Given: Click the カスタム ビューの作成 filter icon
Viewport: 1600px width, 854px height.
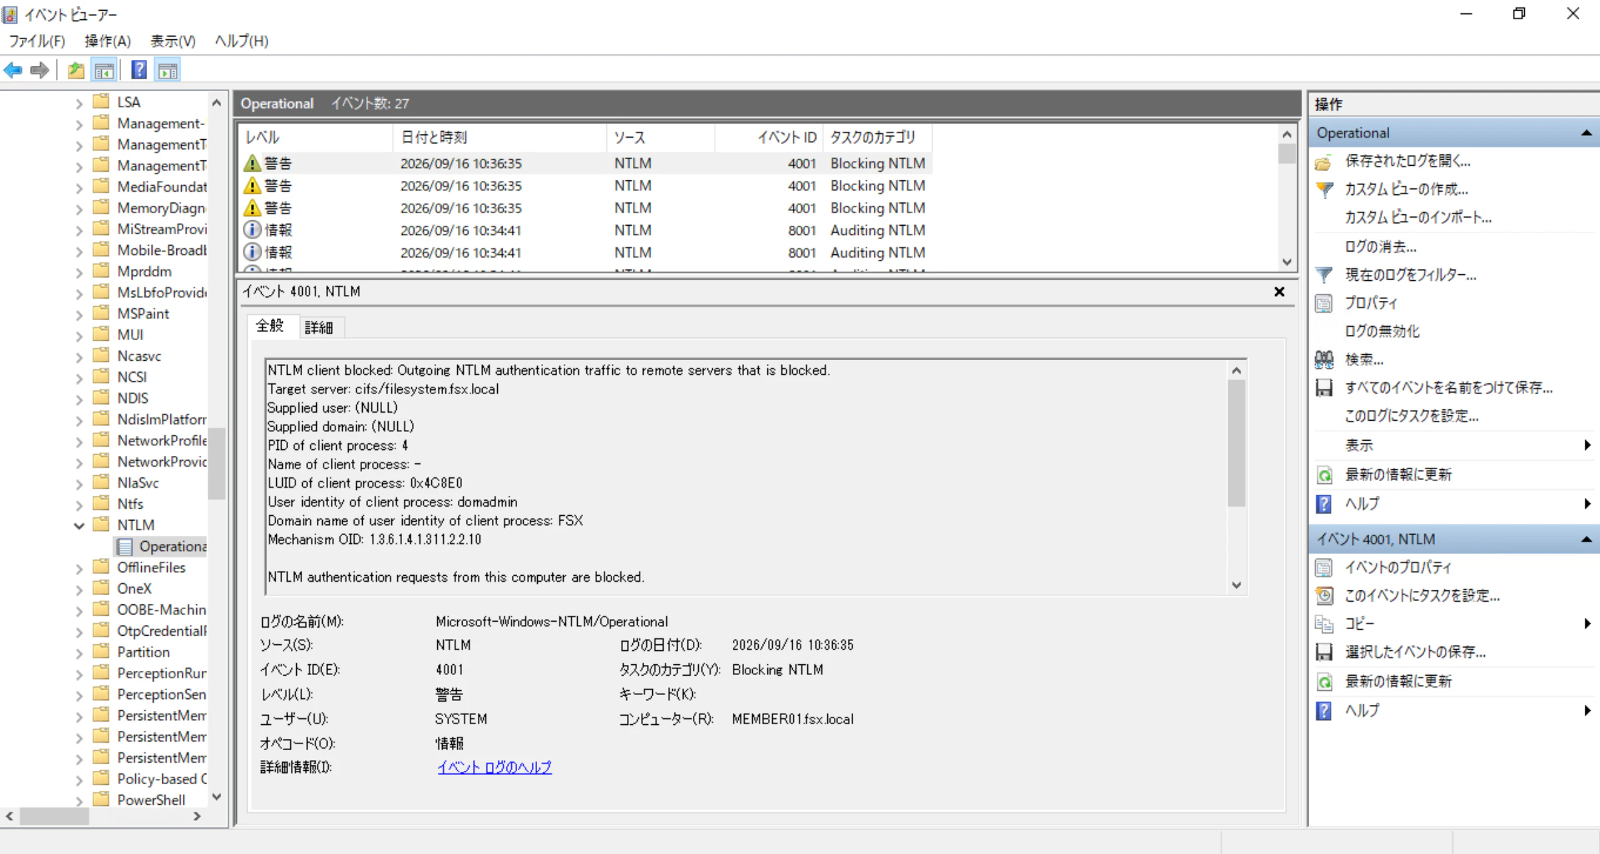Looking at the screenshot, I should (1324, 190).
